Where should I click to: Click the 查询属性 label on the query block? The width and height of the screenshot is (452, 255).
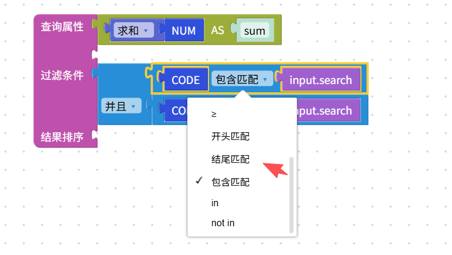[62, 26]
